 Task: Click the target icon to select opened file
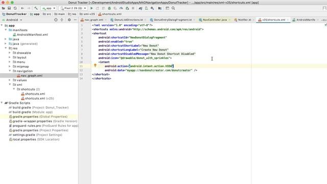[56, 20]
